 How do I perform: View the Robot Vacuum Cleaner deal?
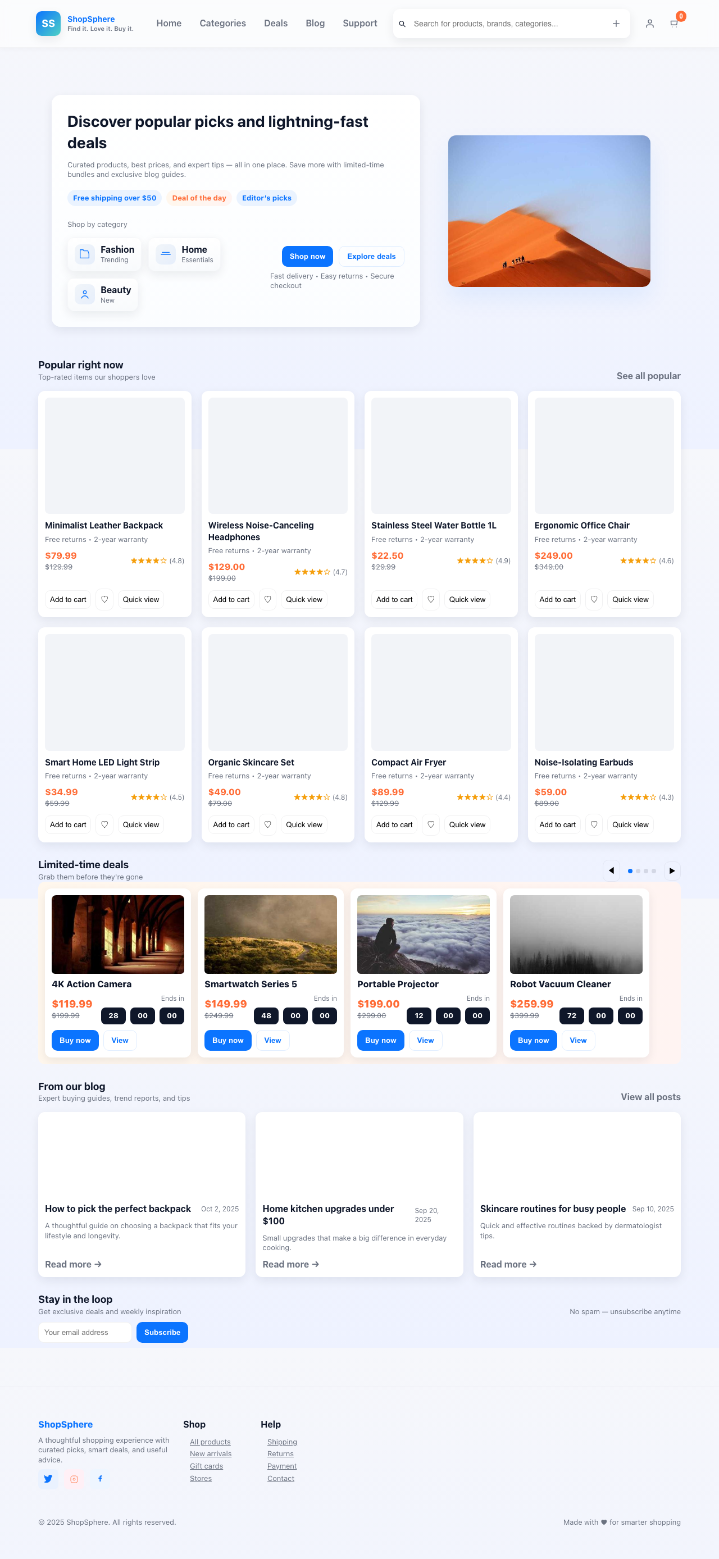[x=578, y=1040]
